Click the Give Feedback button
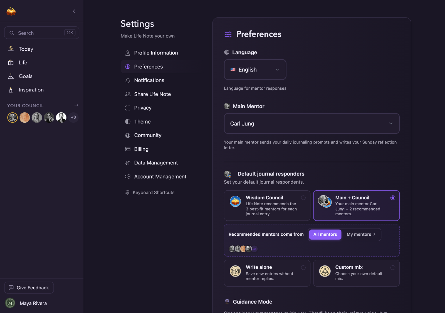Image resolution: width=445 pixels, height=313 pixels. 29,288
